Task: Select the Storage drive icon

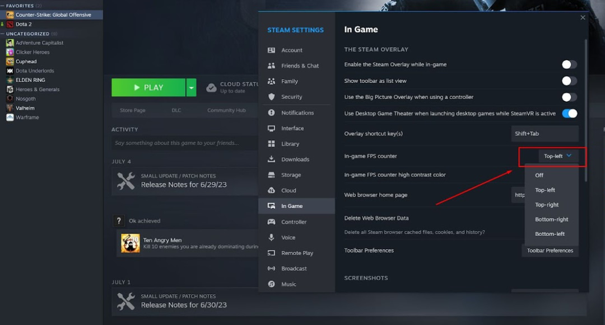Action: coord(271,175)
